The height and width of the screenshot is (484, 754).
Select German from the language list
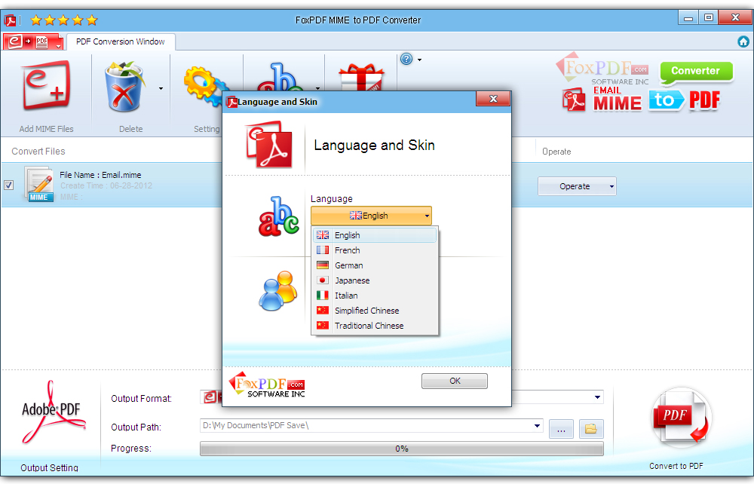point(375,265)
